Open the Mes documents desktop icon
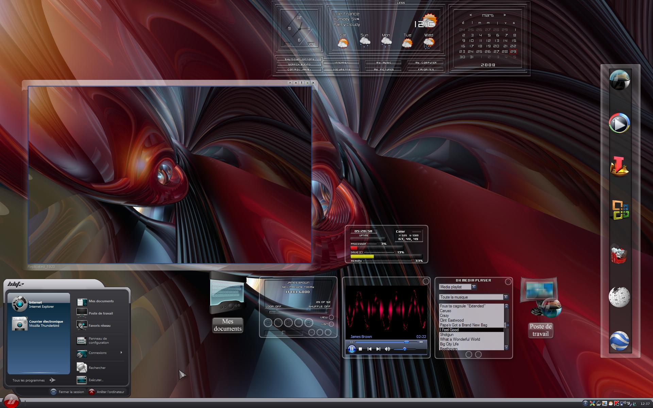 tap(228, 303)
